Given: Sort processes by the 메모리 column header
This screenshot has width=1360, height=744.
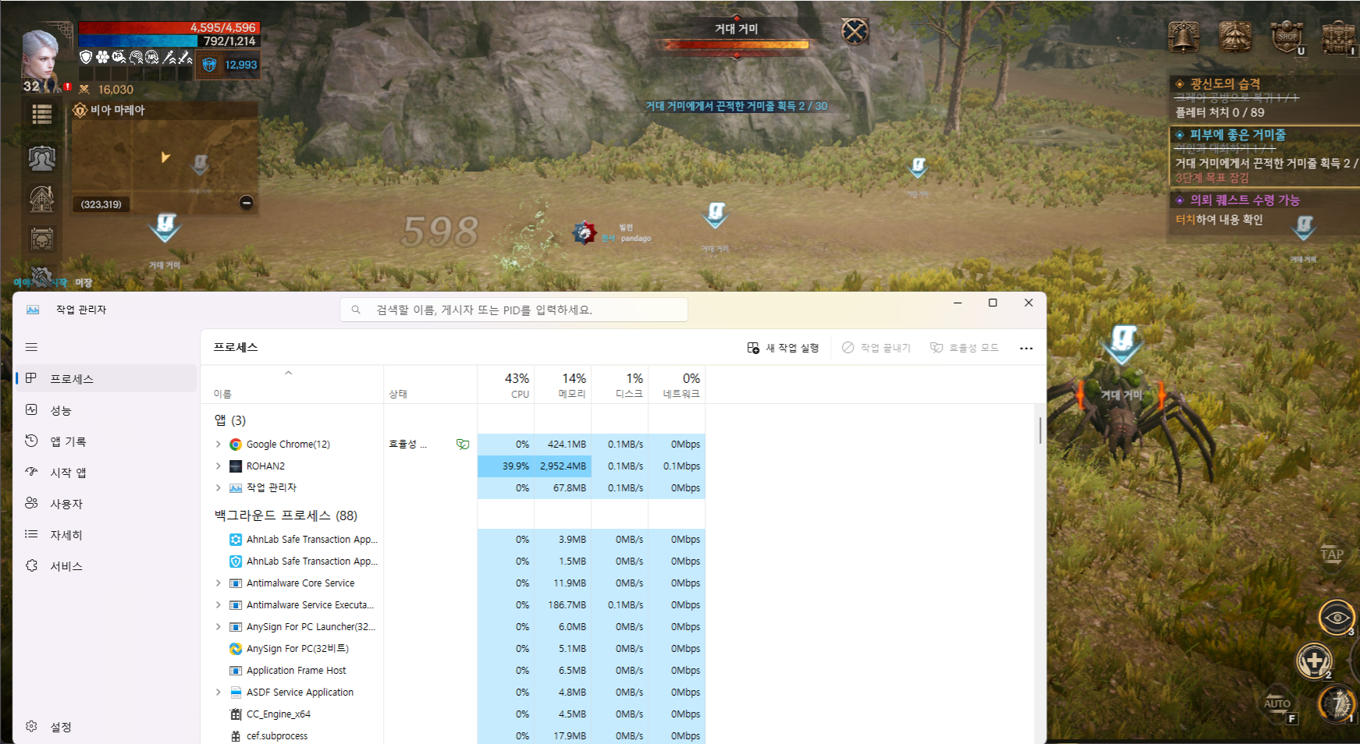Looking at the screenshot, I should [563, 384].
